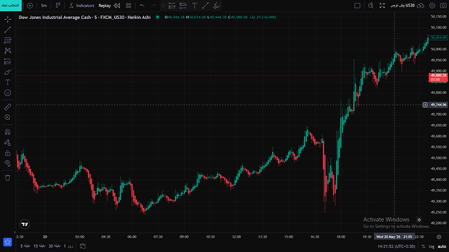Select brush tool in floating toolbar

click(x=217, y=6)
